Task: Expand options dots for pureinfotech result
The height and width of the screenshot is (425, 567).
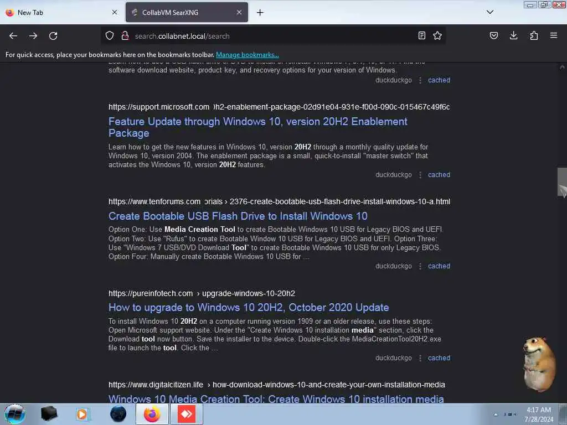Action: (x=420, y=358)
